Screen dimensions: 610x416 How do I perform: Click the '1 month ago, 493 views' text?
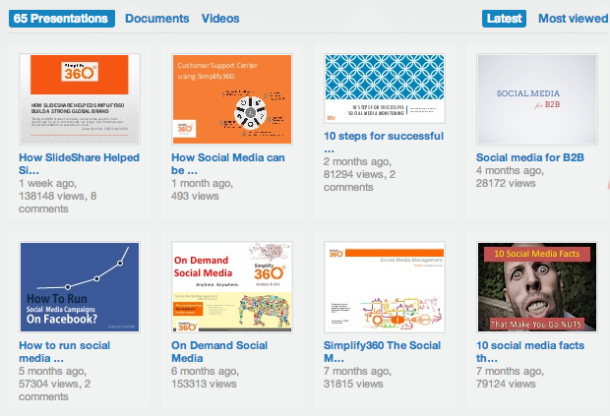pos(202,190)
